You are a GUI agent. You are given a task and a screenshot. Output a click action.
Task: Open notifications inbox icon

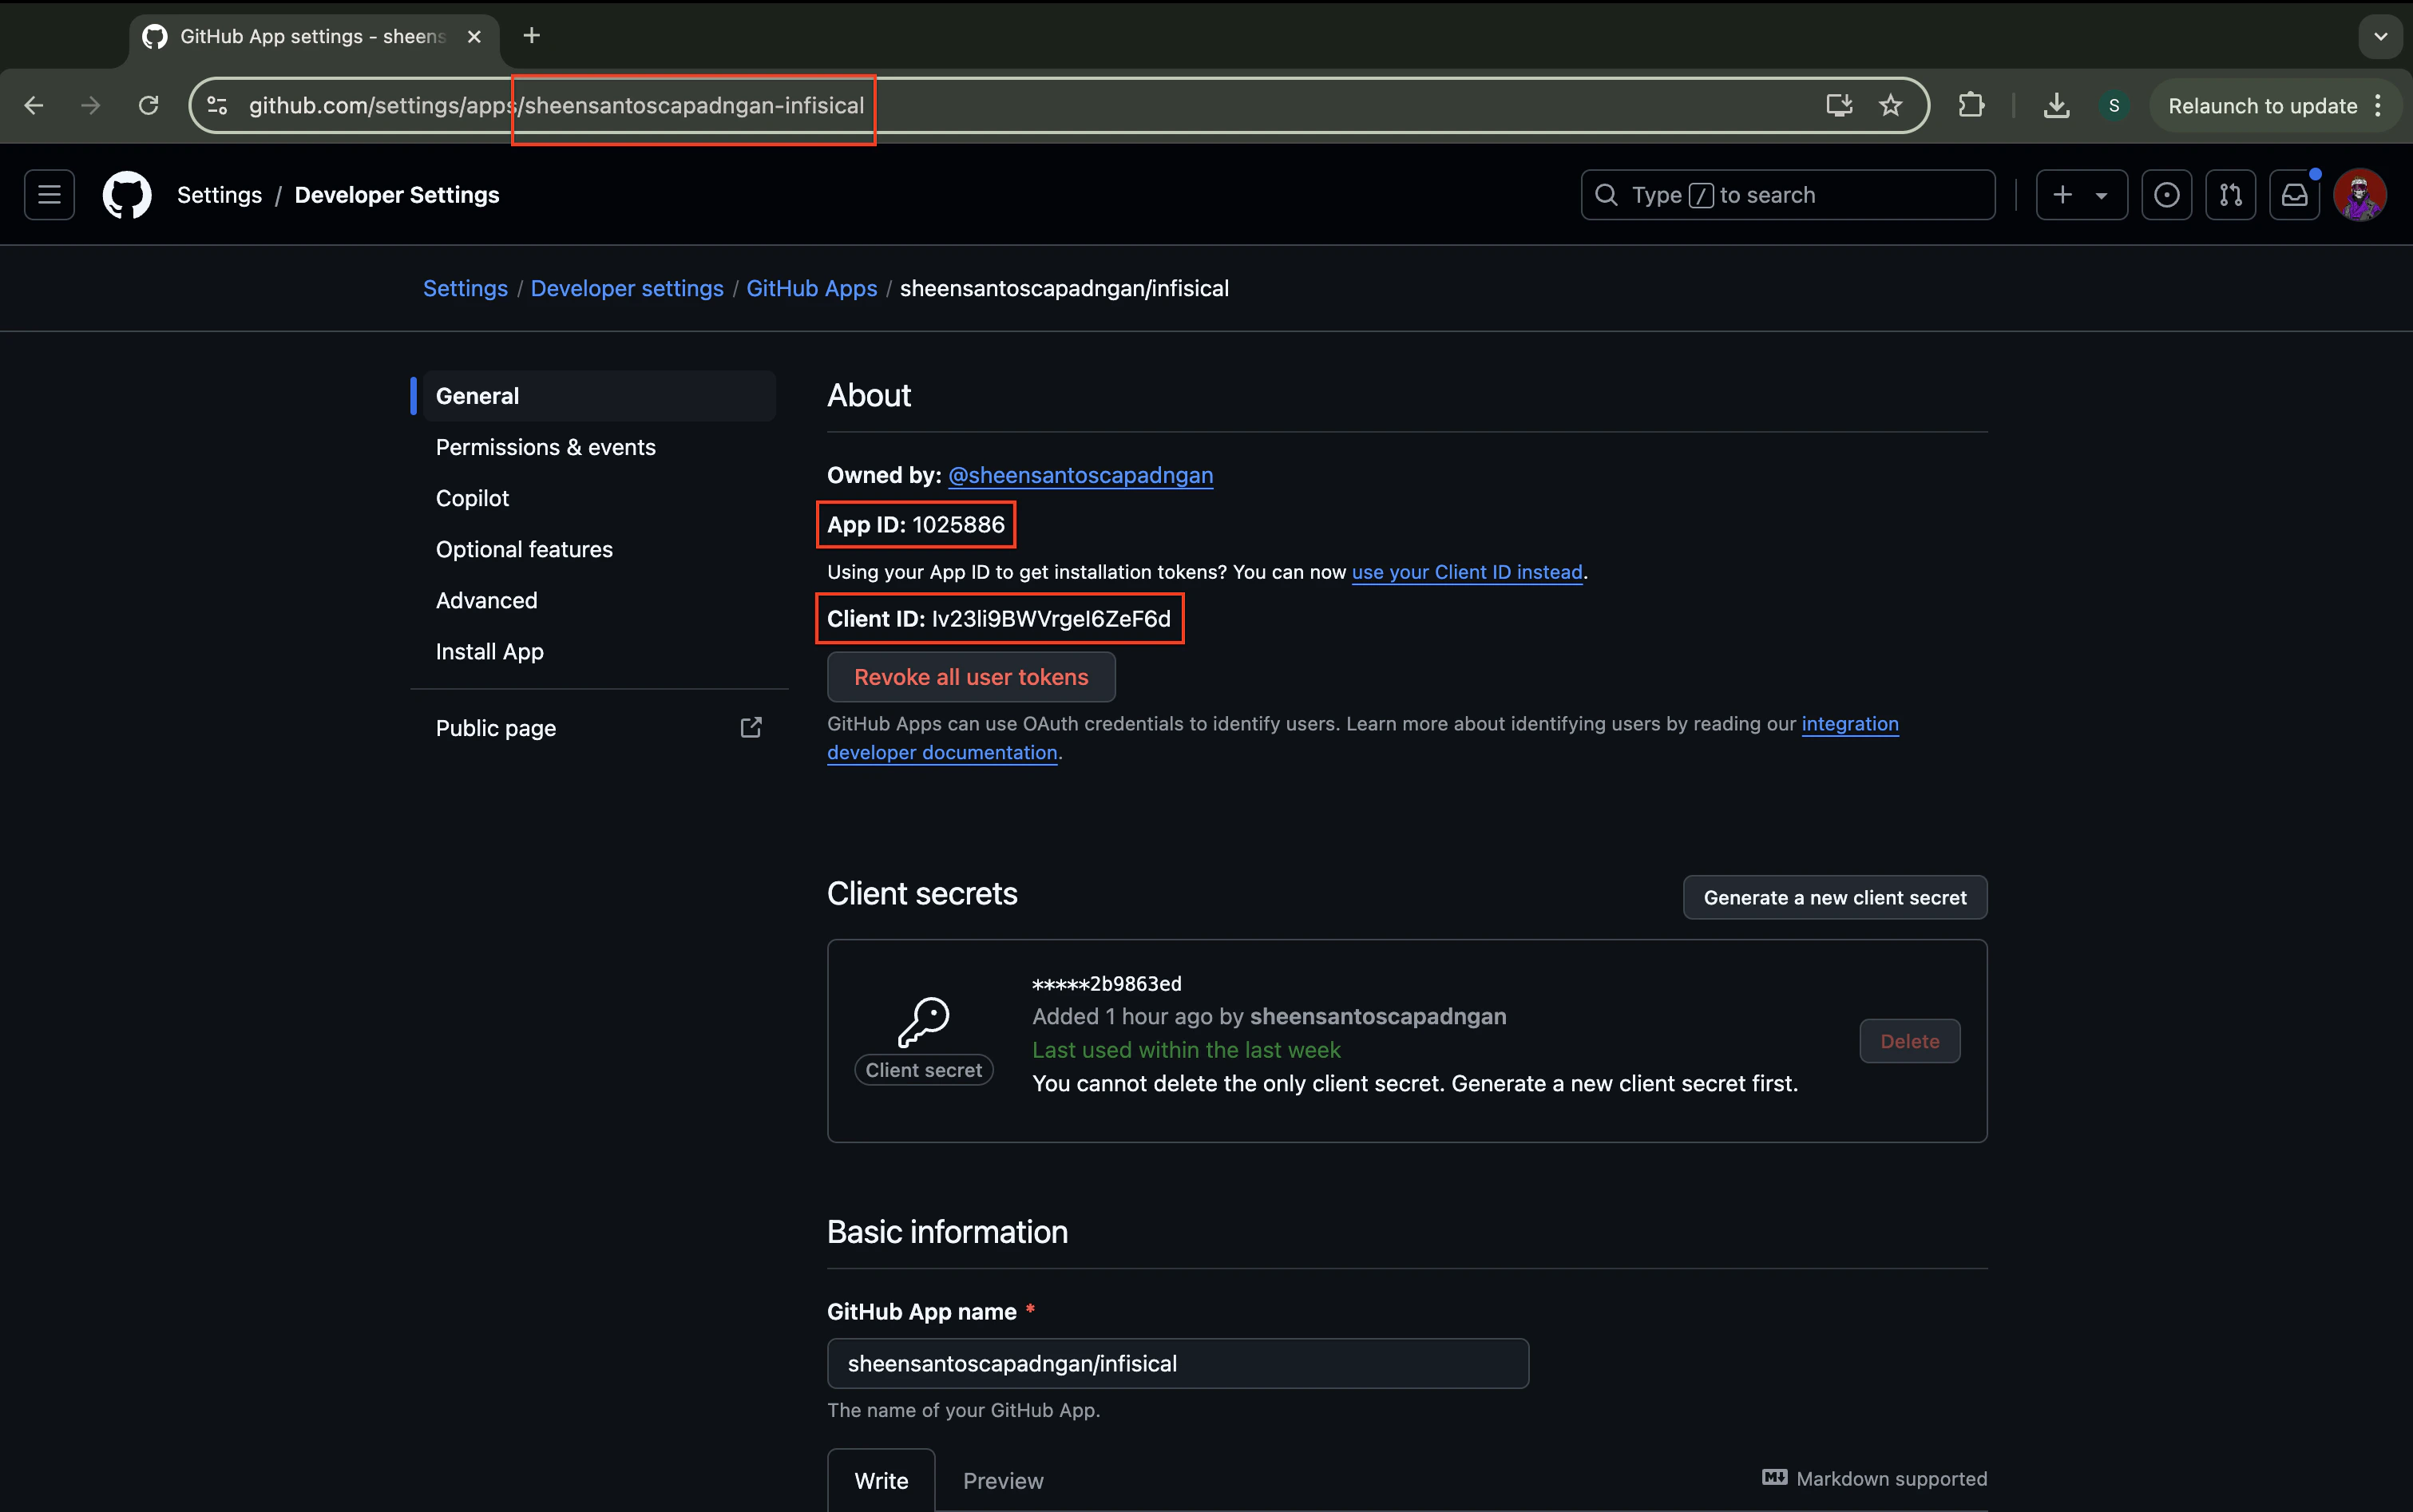pos(2294,195)
